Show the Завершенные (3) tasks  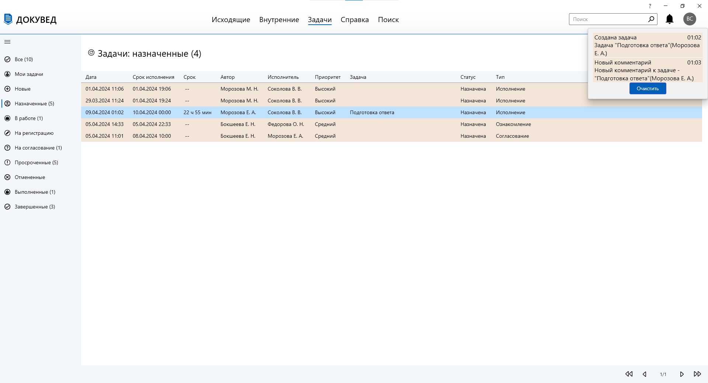click(35, 207)
